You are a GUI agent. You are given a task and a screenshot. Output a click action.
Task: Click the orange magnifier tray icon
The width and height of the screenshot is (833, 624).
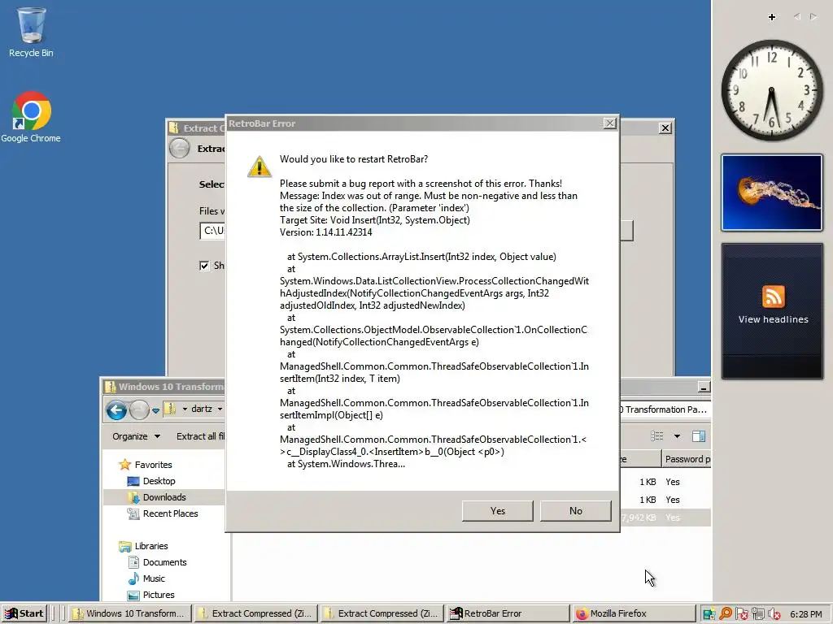(x=725, y=614)
